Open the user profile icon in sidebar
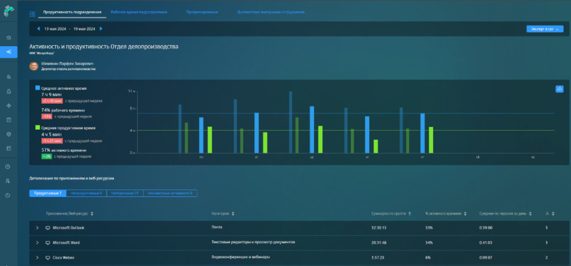Image resolution: width=571 pixels, height=266 pixels. 8,181
